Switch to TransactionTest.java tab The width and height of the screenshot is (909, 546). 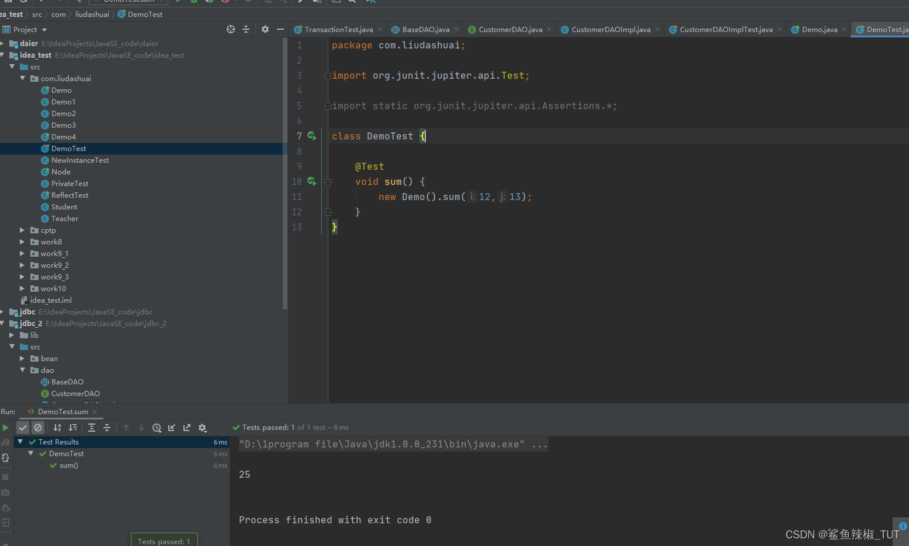click(338, 29)
